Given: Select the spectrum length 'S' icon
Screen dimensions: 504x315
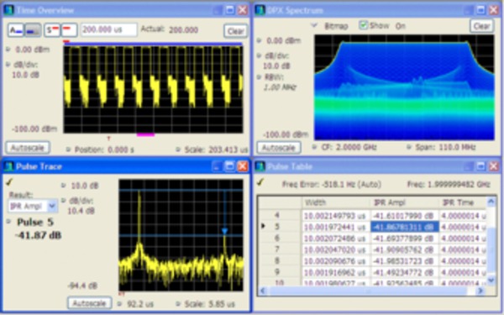Looking at the screenshot, I should click(x=52, y=30).
